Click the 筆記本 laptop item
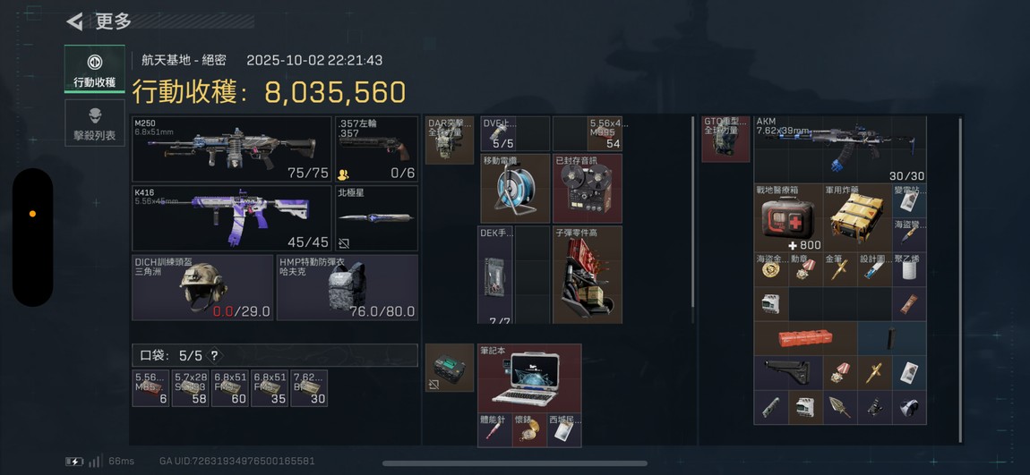The image size is (1030, 475). [x=529, y=377]
